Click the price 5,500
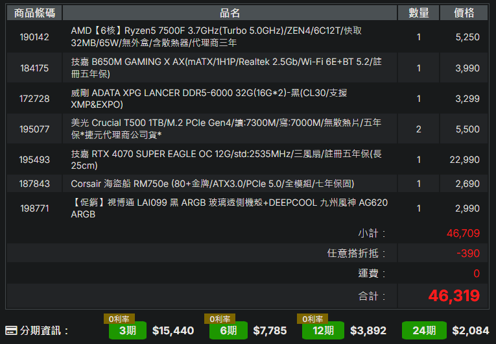Viewport: 496px width, 344px height. (467, 129)
